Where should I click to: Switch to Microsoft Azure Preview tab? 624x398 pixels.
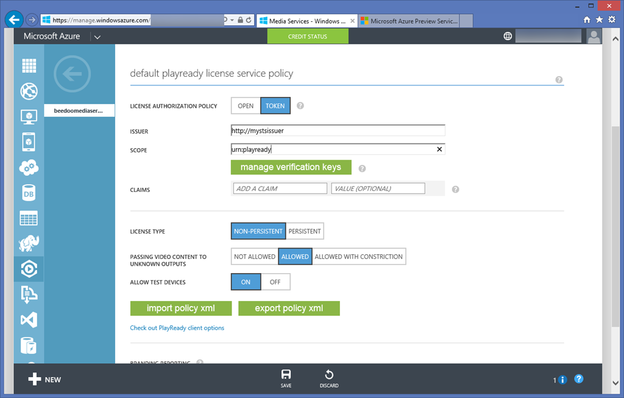click(409, 21)
